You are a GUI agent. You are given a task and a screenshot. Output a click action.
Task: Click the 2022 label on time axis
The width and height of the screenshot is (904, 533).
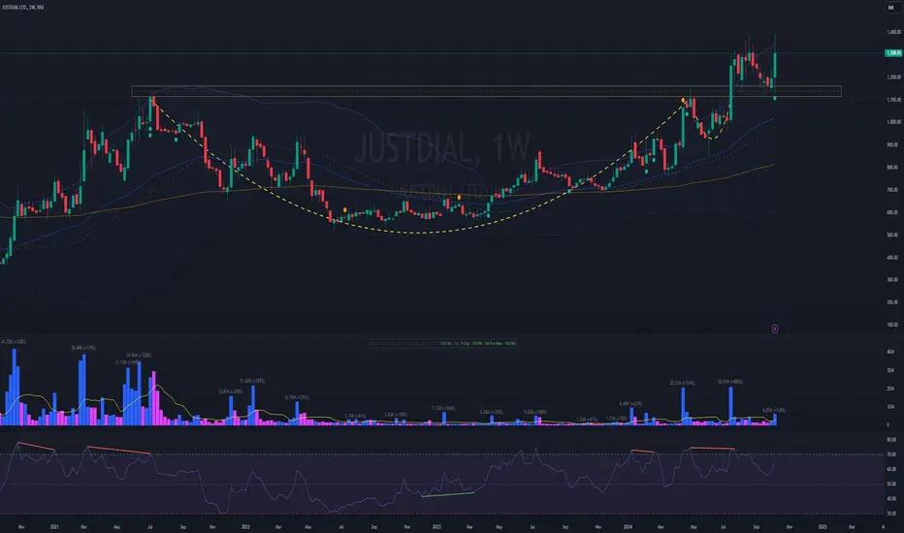[245, 526]
